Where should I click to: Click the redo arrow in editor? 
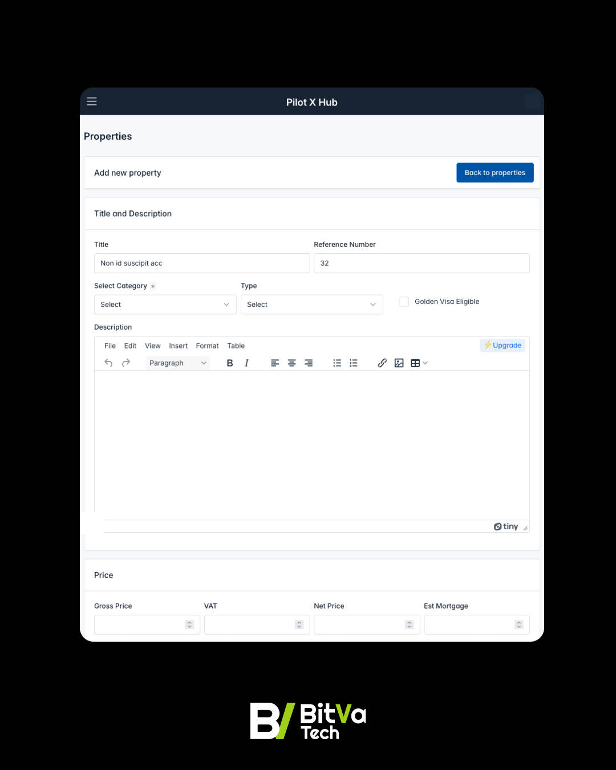tap(126, 363)
